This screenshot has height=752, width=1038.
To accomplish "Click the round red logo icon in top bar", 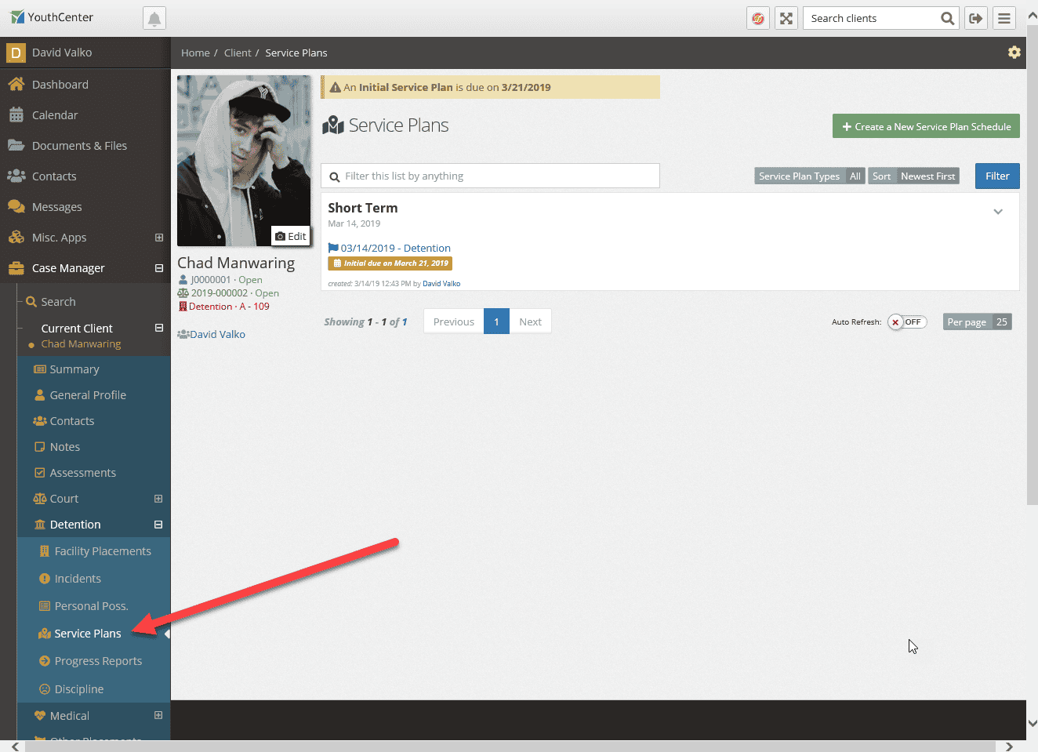I will point(758,18).
